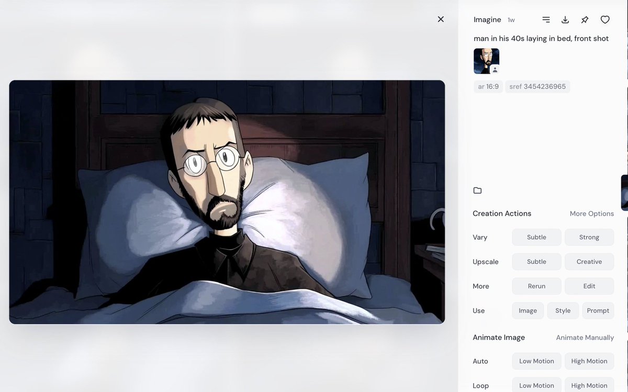Open the Imagine job header
This screenshot has width=628, height=392.
click(487, 19)
